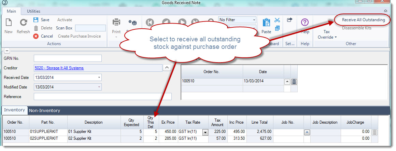396x151 pixels.
Task: Switch to the Utilities ribbon tab
Action: [x=33, y=11]
